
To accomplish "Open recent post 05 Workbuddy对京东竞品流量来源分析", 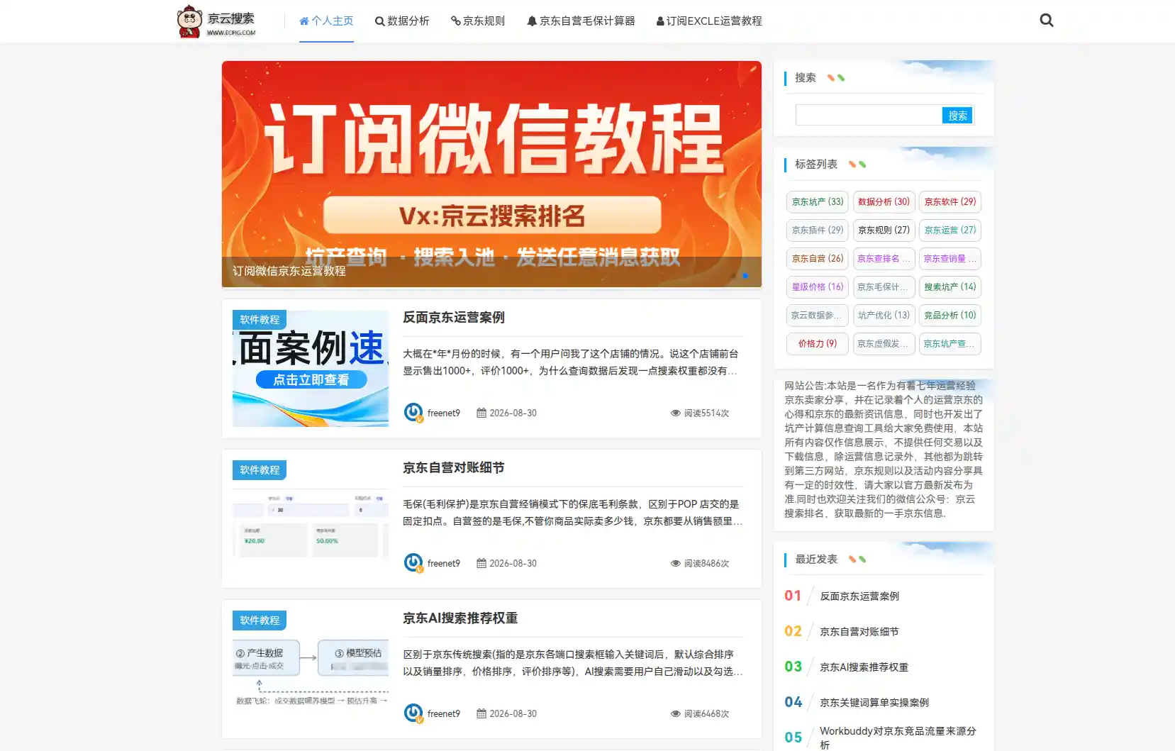I will (x=898, y=738).
